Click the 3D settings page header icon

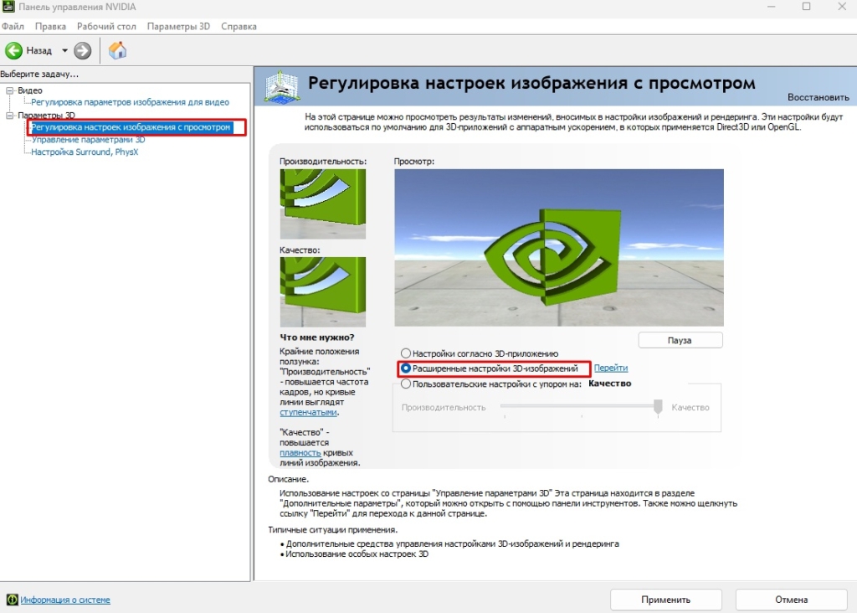(281, 86)
